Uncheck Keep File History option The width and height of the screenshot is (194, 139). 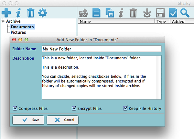point(125,108)
